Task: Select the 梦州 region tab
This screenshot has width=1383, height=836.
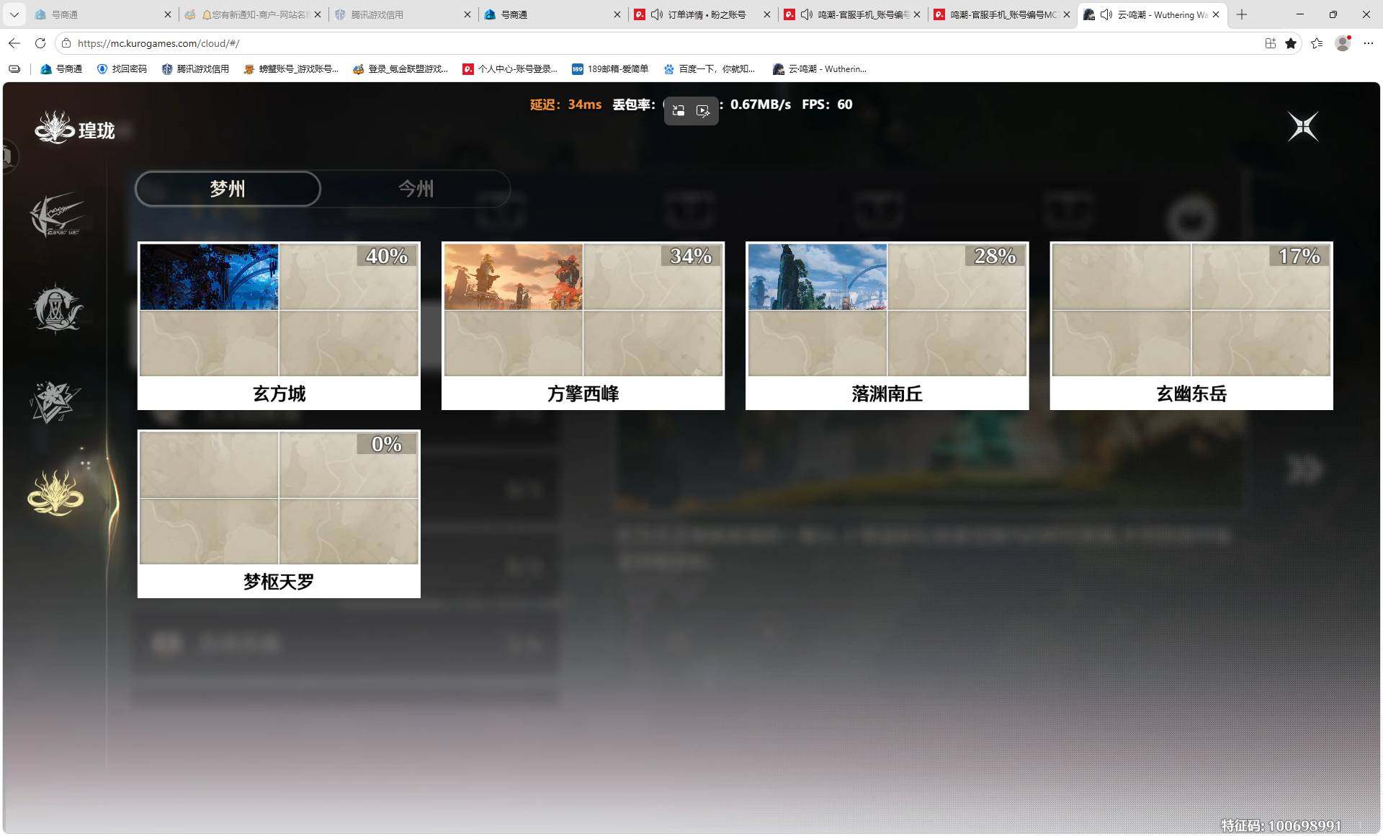Action: pyautogui.click(x=228, y=189)
